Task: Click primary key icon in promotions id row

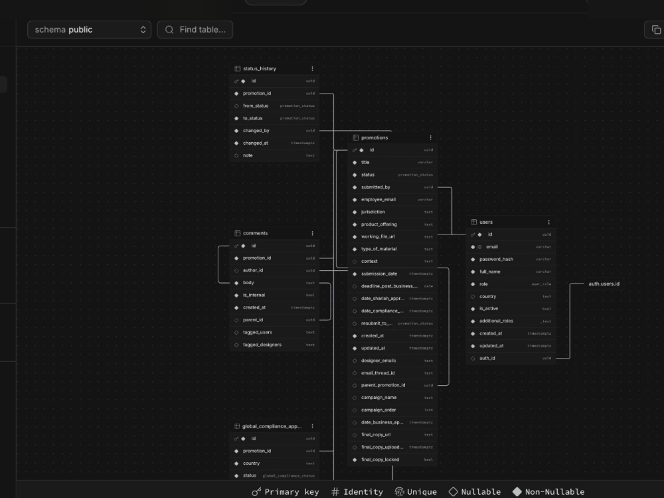Action: point(355,150)
